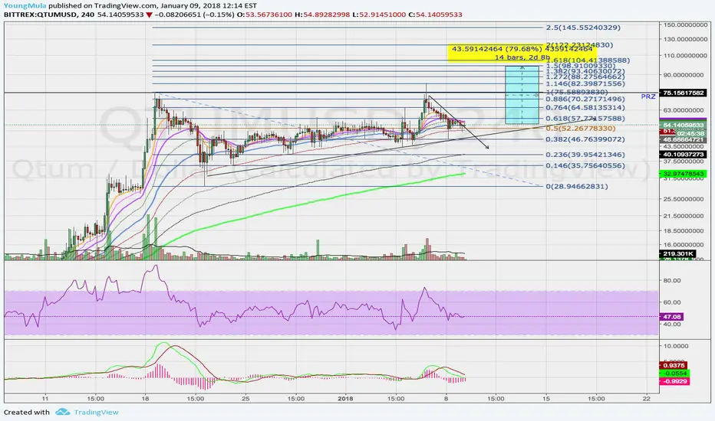715x421 pixels.
Task: Select the 0.886(70.27171496) Fibonacci label
Action: tap(585, 99)
